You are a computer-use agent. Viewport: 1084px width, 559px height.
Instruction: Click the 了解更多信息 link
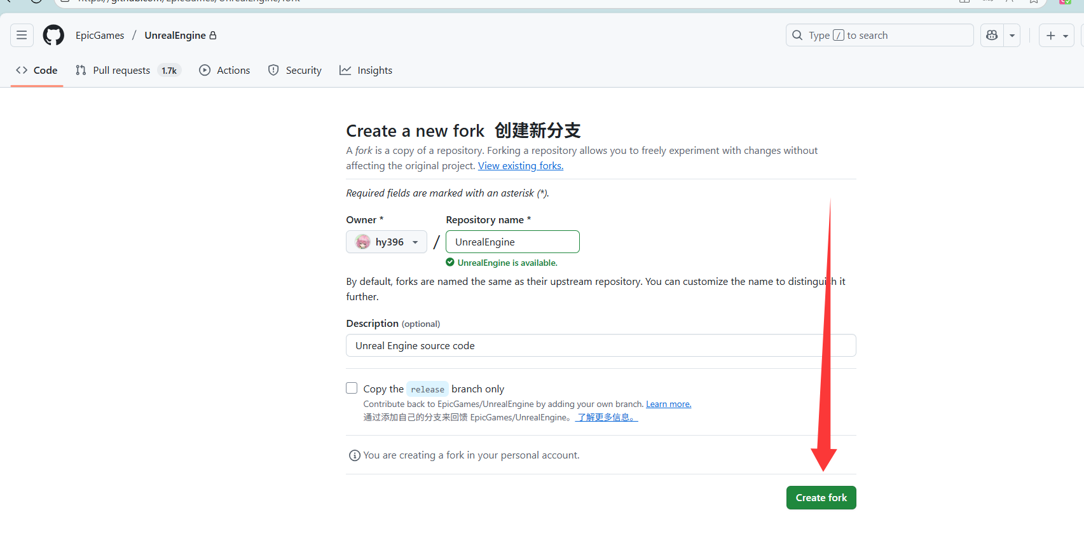pyautogui.click(x=607, y=418)
